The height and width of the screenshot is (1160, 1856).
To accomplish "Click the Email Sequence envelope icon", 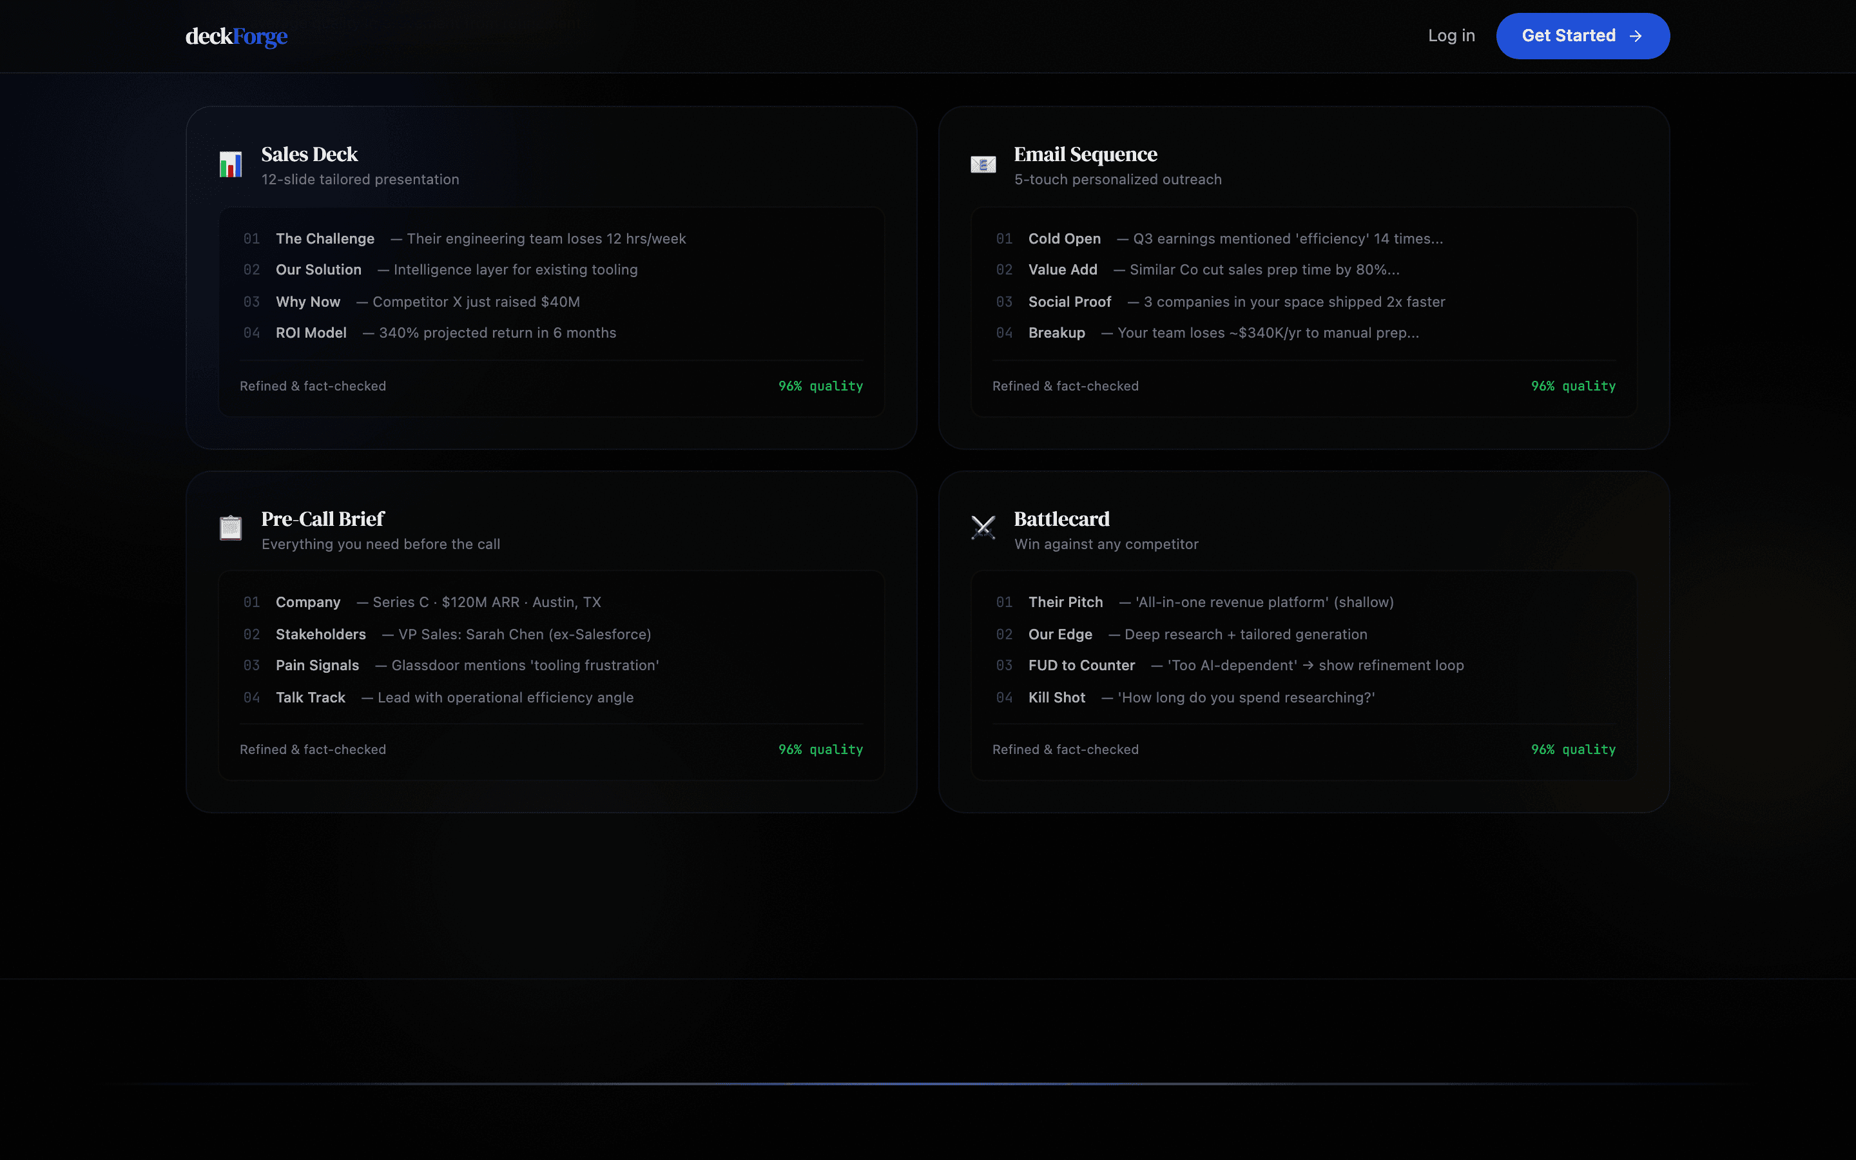I will pyautogui.click(x=983, y=165).
